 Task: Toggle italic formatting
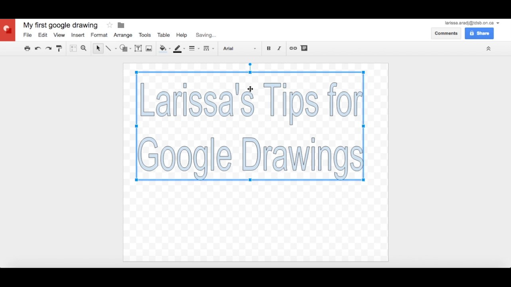tap(279, 48)
